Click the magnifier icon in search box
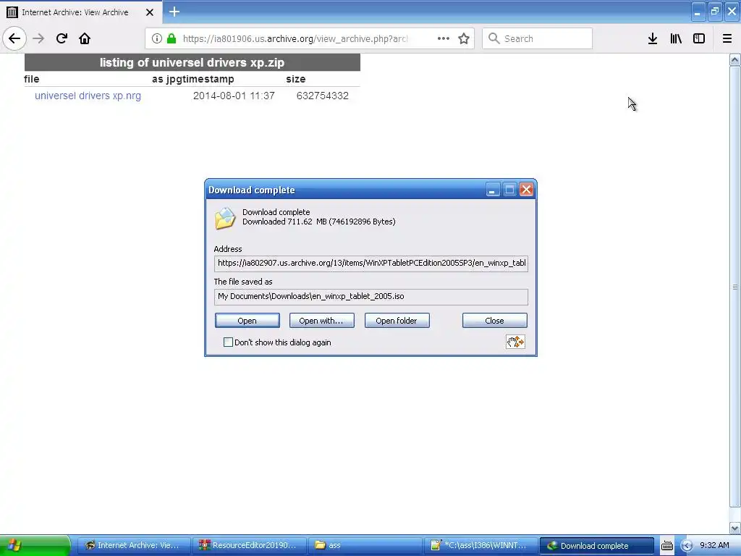741x556 pixels. click(x=494, y=38)
